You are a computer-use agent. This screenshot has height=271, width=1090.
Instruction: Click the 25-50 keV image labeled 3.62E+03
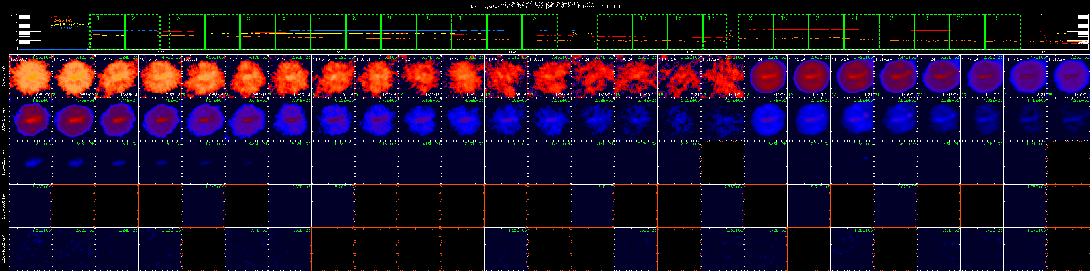[895, 206]
